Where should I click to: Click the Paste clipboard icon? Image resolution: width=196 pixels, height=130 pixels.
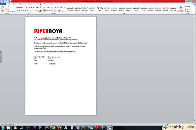coord(2,8)
